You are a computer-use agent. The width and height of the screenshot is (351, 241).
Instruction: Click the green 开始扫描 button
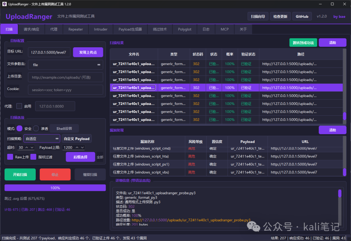(x=20, y=175)
